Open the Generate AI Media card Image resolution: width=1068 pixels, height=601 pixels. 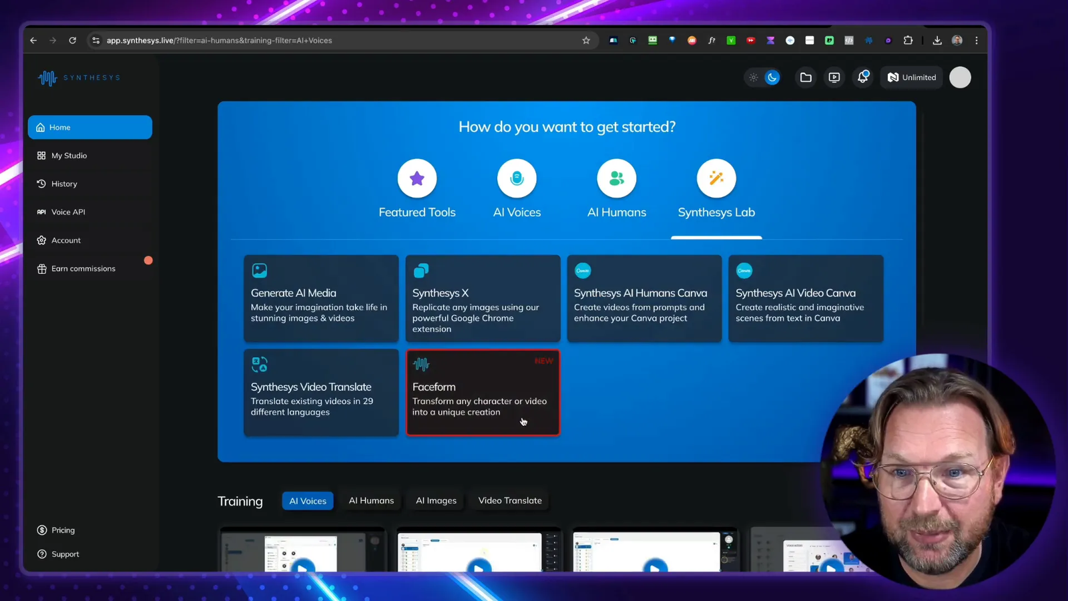321,298
